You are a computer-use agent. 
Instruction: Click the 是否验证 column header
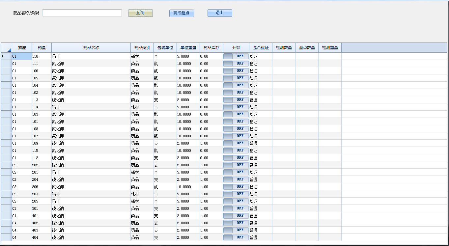[x=261, y=48]
